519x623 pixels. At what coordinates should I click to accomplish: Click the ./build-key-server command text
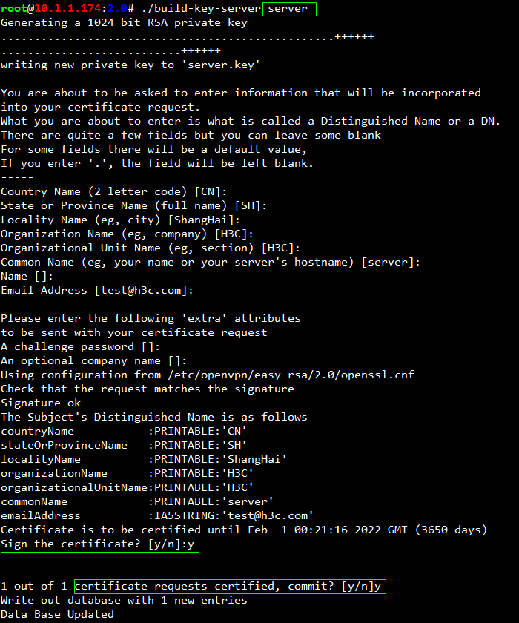[201, 8]
